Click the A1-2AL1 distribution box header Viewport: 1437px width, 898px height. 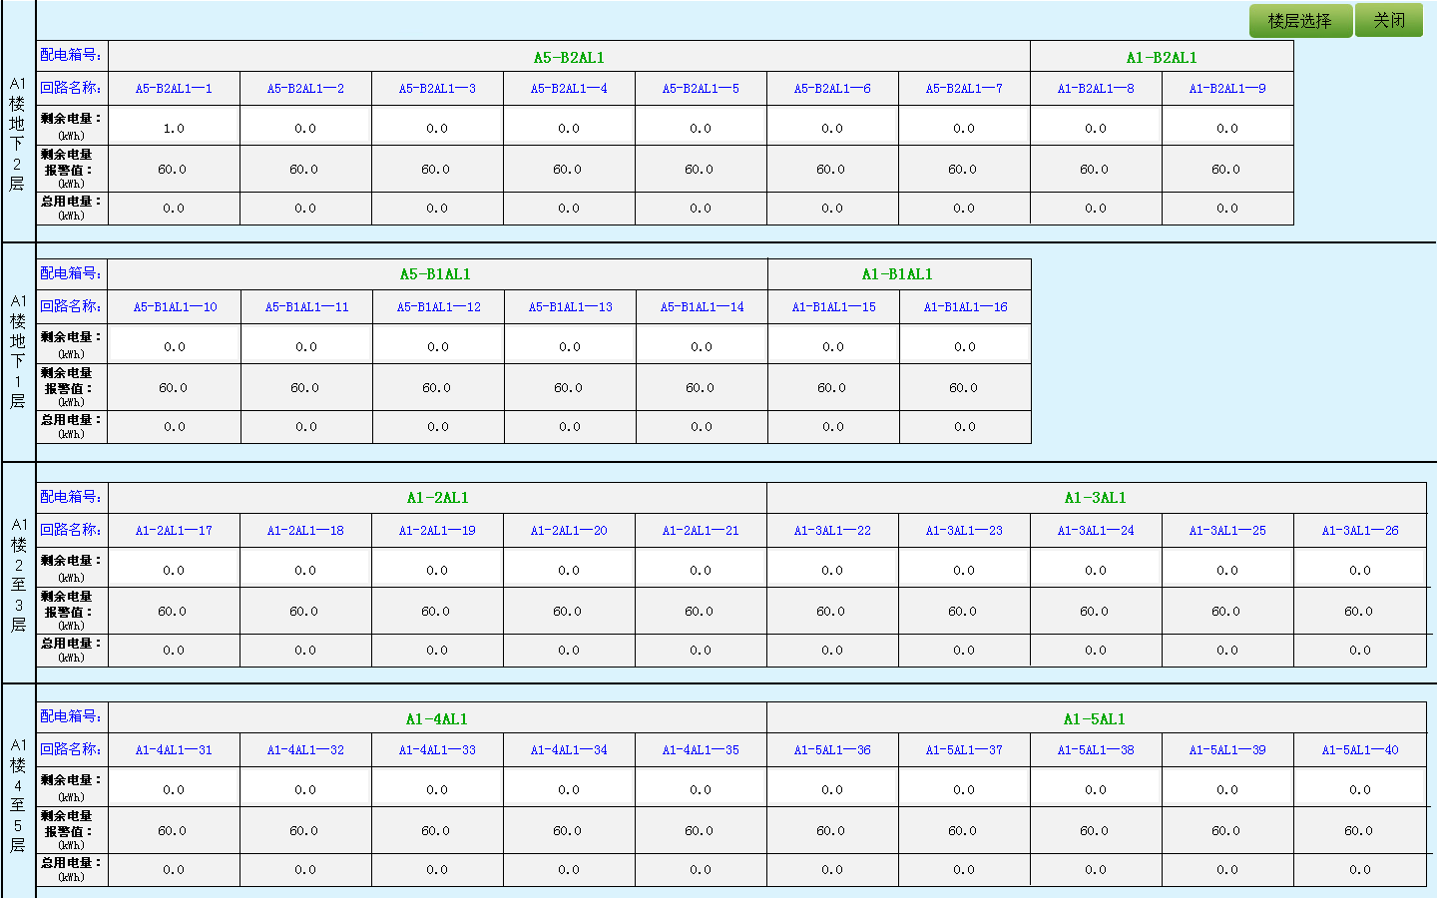coord(437,498)
